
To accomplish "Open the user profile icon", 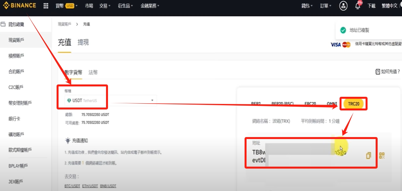I will [x=343, y=6].
